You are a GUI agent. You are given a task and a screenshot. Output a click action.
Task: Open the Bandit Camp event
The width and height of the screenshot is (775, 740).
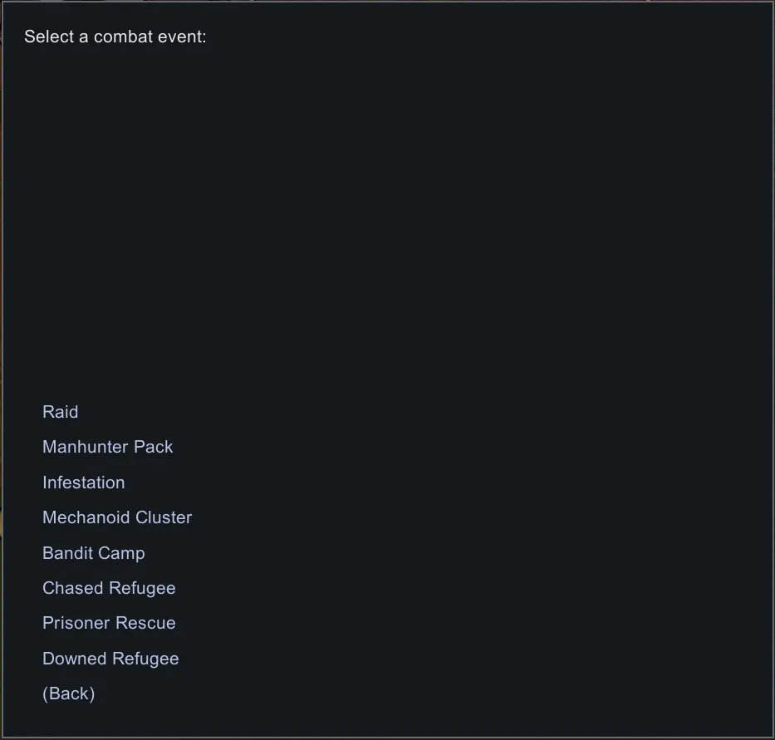tap(94, 553)
